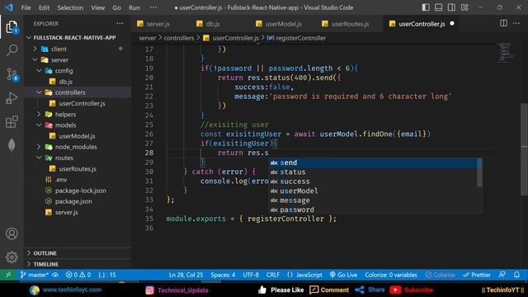This screenshot has width=528, height=297.
Task: Switch to the db.js tab
Action: click(212, 24)
